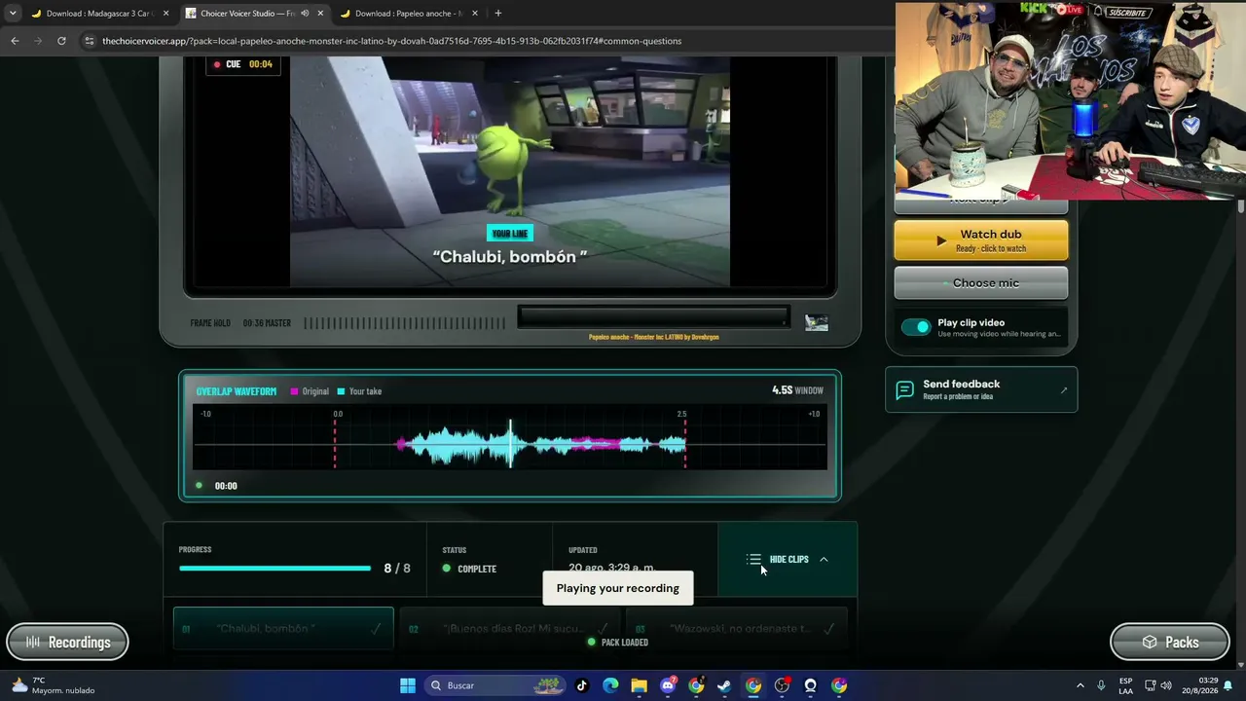
Task: Open the tab search dropdown
Action: point(13,14)
